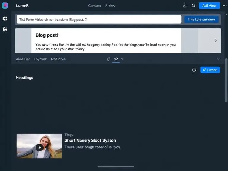Click the Headings section label

click(24, 78)
